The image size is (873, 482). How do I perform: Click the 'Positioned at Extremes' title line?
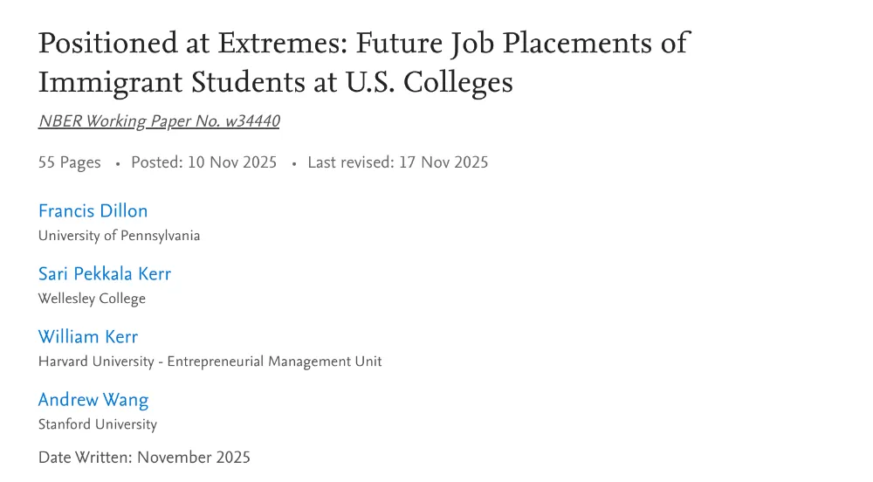(363, 43)
